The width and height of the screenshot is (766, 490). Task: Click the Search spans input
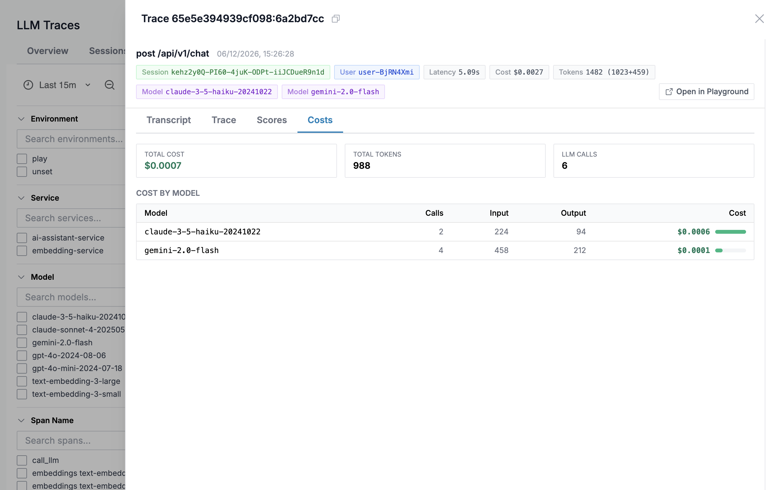tap(71, 440)
